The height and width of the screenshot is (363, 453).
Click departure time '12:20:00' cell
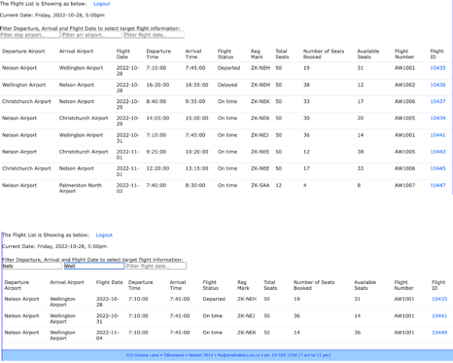tap(157, 168)
